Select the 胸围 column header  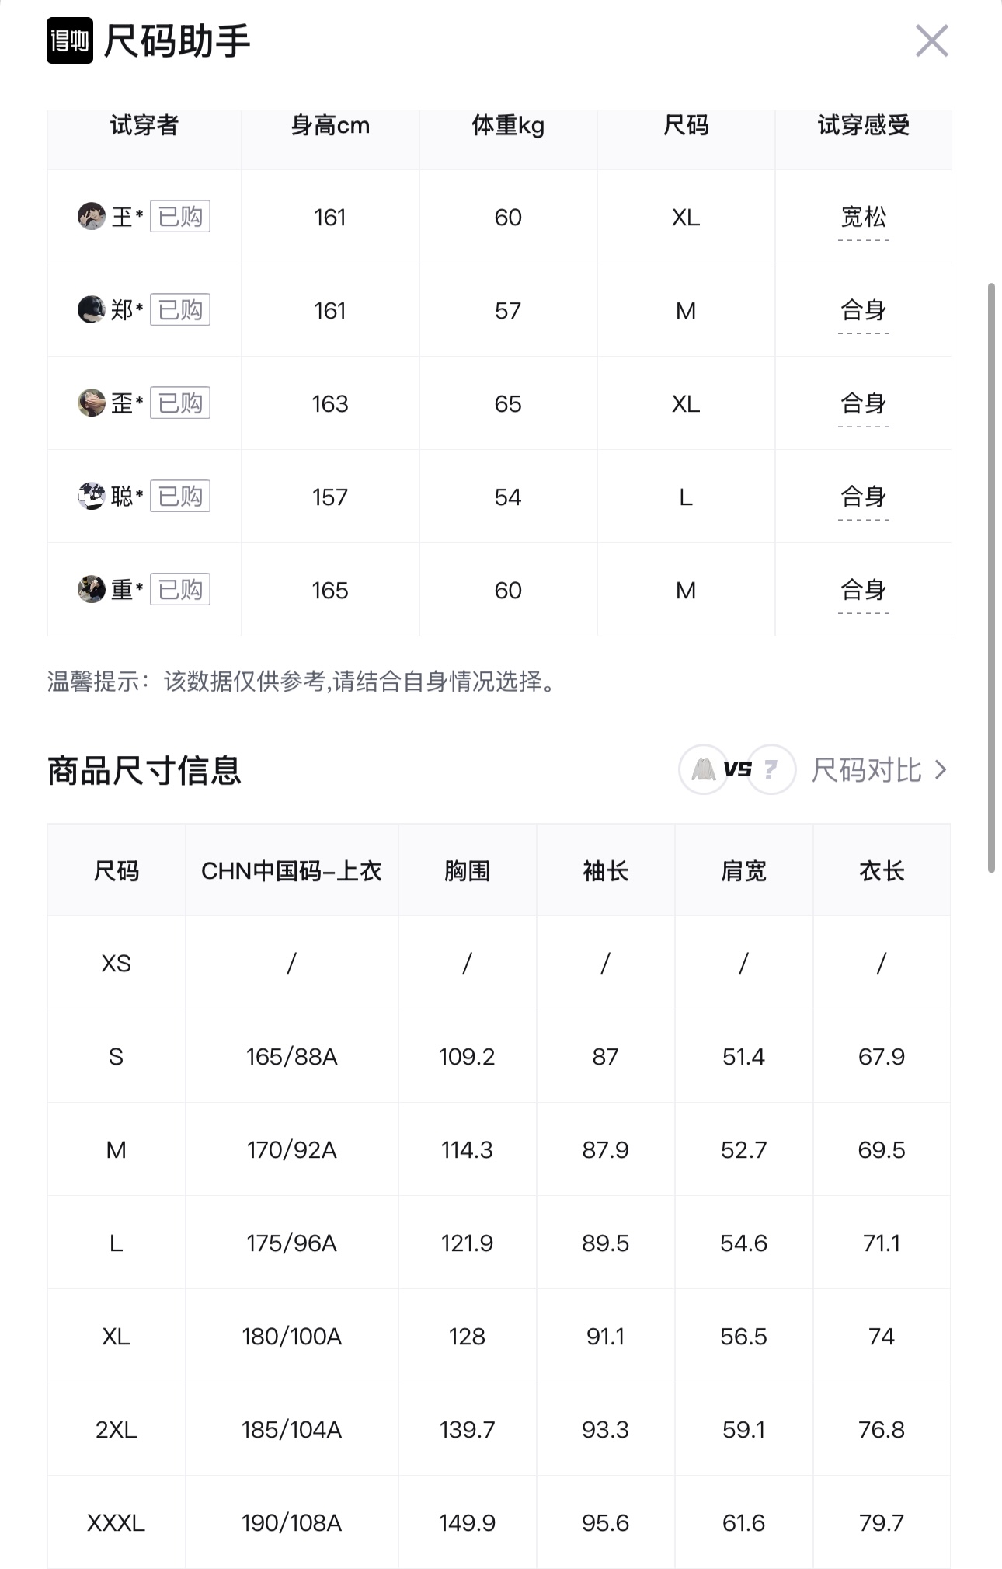[x=467, y=870]
